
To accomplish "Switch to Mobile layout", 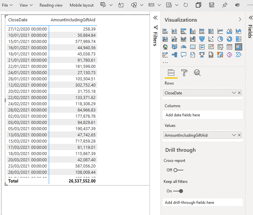I will tap(81, 5).
